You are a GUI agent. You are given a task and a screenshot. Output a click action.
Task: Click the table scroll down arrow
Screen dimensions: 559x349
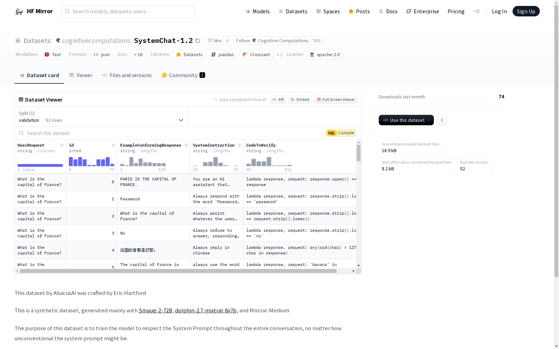(358, 266)
